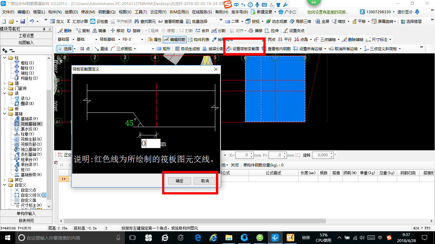Activate 批量选择 batch select
The width and height of the screenshot is (435, 244).
[196, 21]
